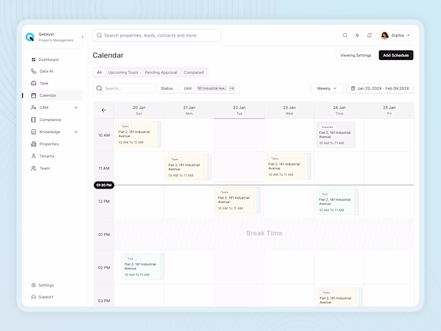Click the 01:30 PM current time marker
The image size is (441, 331).
[x=104, y=185]
